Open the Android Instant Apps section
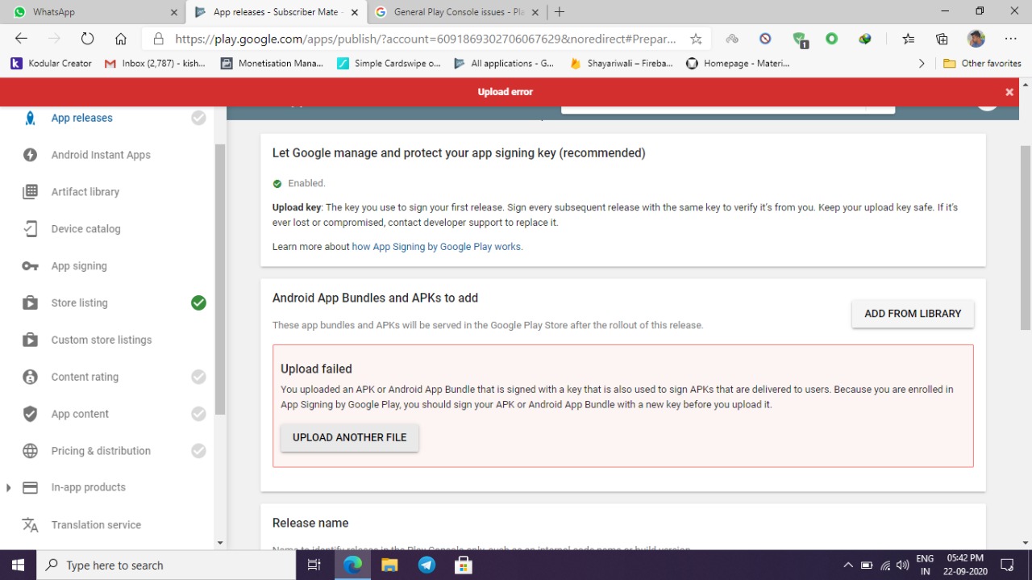 coord(100,154)
